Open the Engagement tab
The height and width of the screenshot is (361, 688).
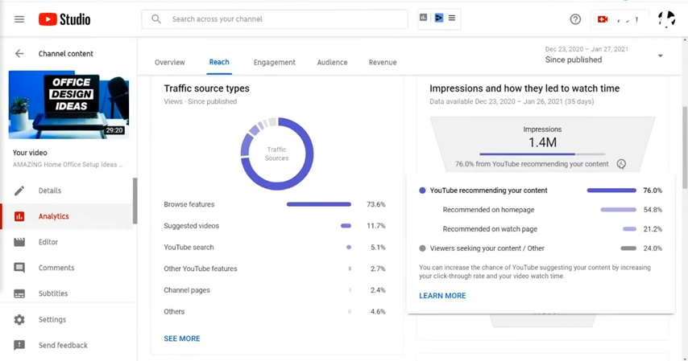[x=274, y=62]
